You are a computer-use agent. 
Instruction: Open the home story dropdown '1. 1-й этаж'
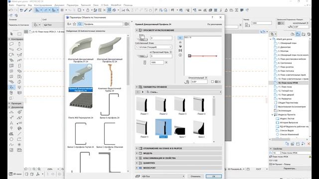pos(154,47)
